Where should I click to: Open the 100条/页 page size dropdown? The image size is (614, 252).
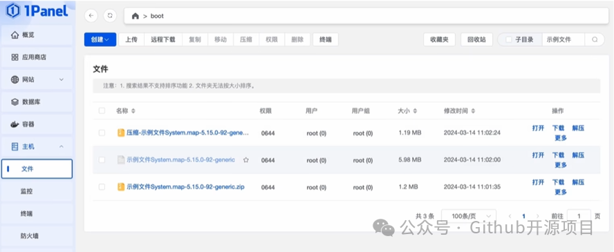pos(468,216)
